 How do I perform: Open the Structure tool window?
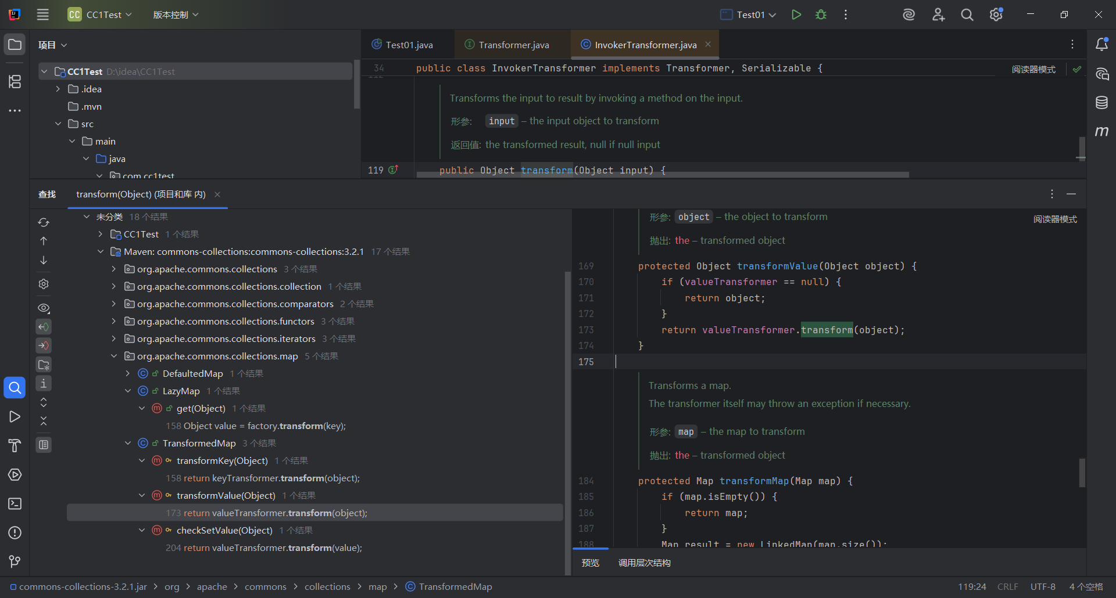click(x=15, y=81)
